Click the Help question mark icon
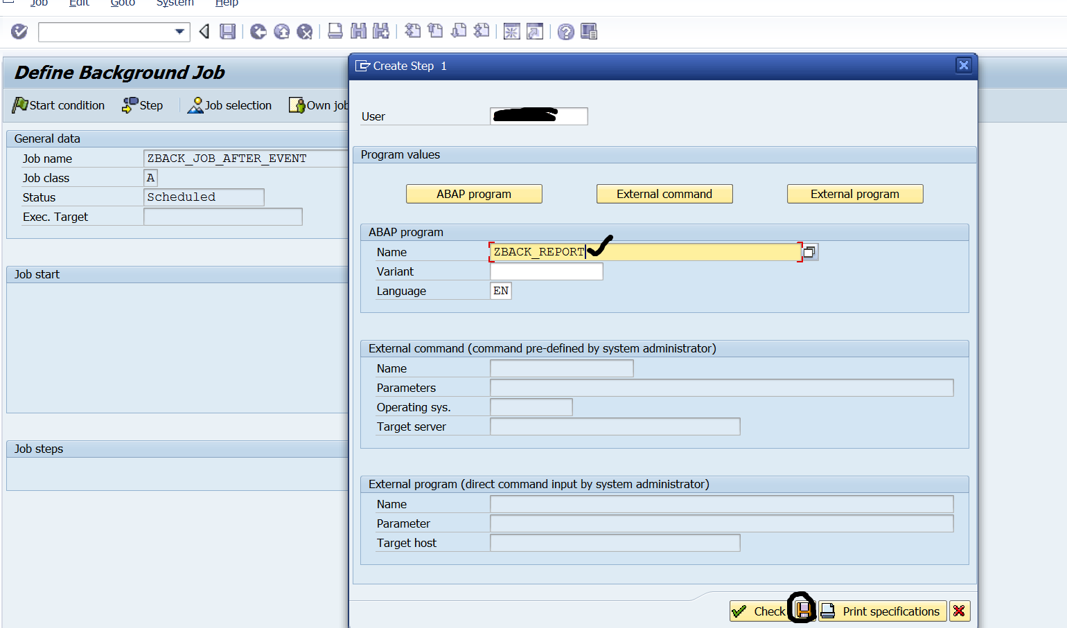 [x=565, y=32]
